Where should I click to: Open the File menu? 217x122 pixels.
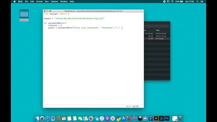click(26, 1)
